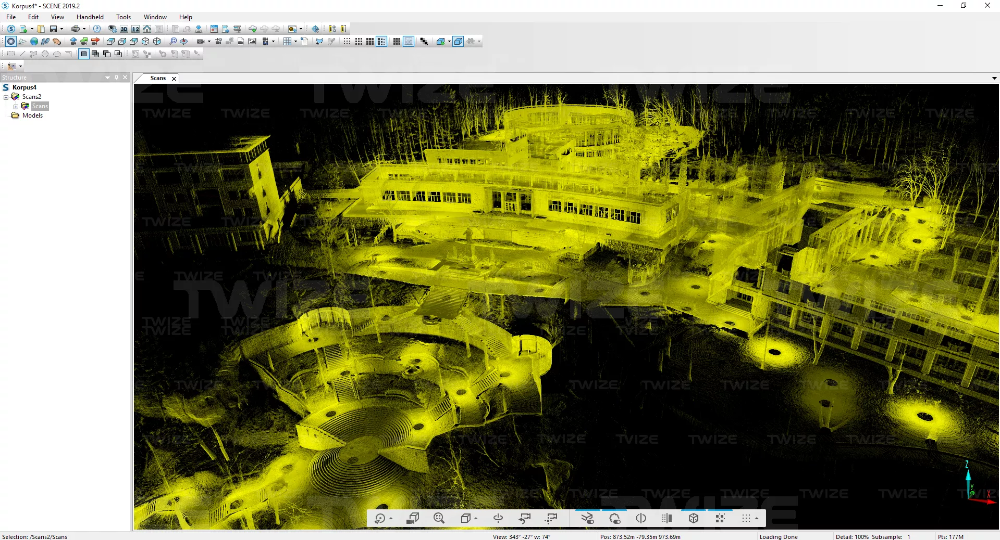Click the 3D view toolbar icon
Screen dimensions: 1000x540
[124, 29]
